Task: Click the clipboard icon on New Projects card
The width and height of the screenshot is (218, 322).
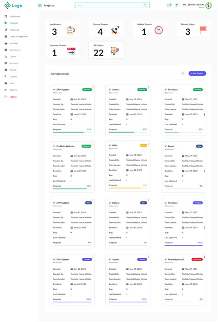Action: tap(71, 30)
